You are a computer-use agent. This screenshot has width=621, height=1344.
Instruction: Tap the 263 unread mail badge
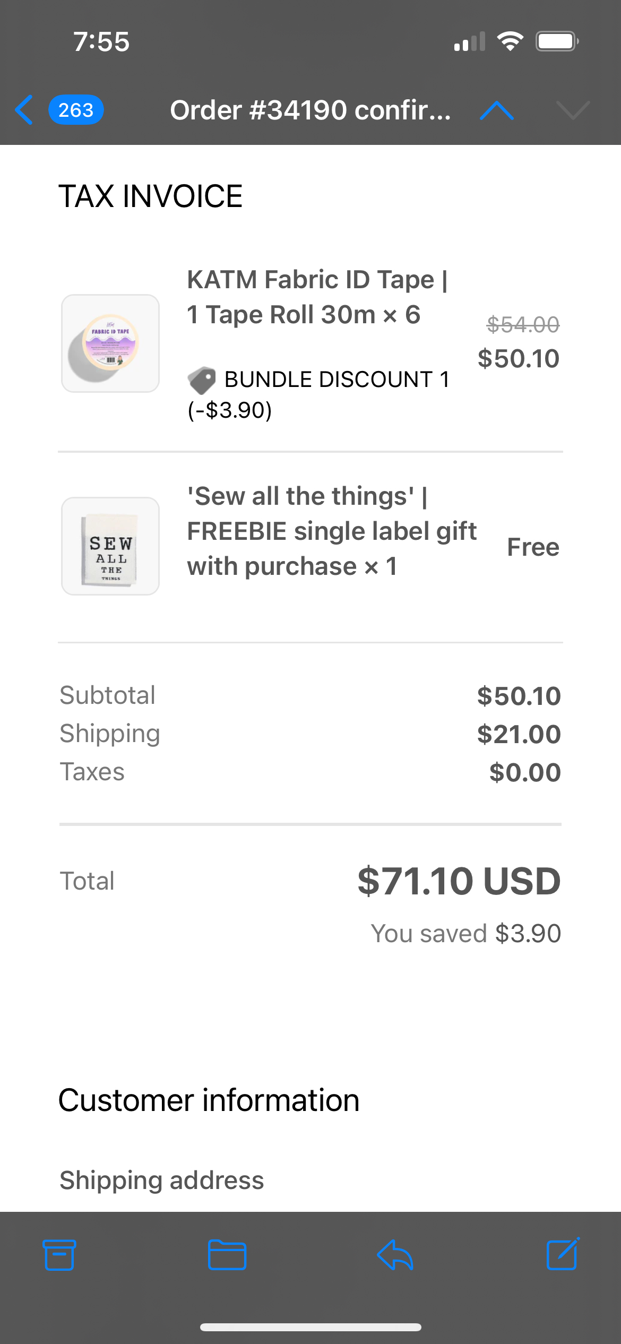(76, 110)
